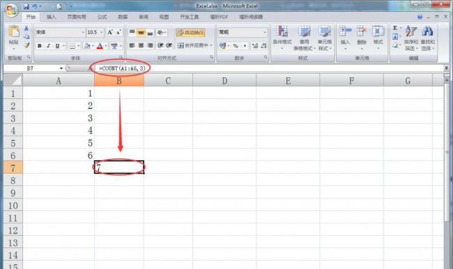Switch to Insert (插入) tab
The image size is (453, 269).
coord(51,17)
